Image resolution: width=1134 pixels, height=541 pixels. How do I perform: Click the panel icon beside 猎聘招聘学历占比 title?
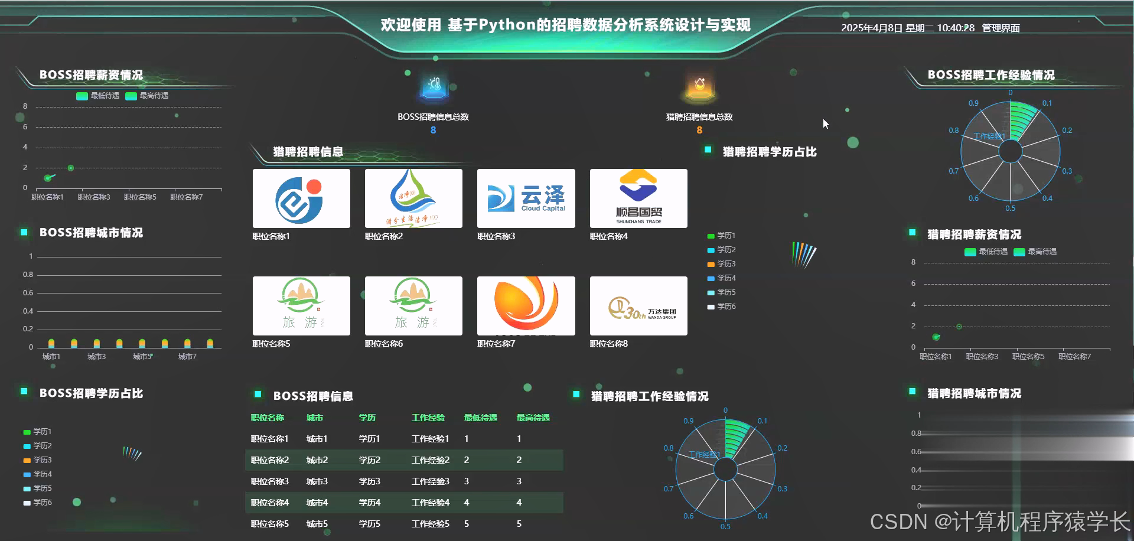pyautogui.click(x=709, y=151)
